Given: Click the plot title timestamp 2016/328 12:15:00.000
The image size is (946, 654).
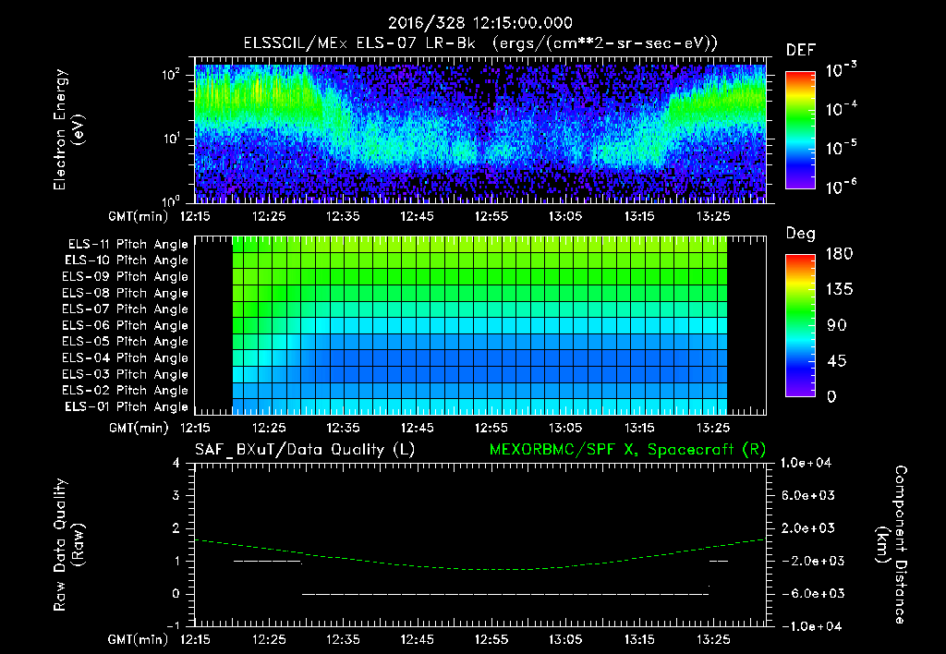Looking at the screenshot, I should point(479,23).
